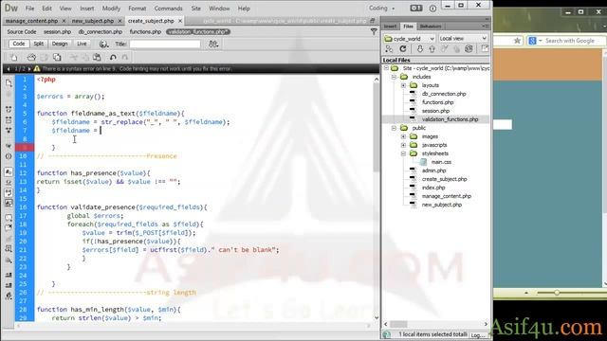Switch to Code view
Image resolution: width=607 pixels, height=341 pixels.
[x=19, y=44]
